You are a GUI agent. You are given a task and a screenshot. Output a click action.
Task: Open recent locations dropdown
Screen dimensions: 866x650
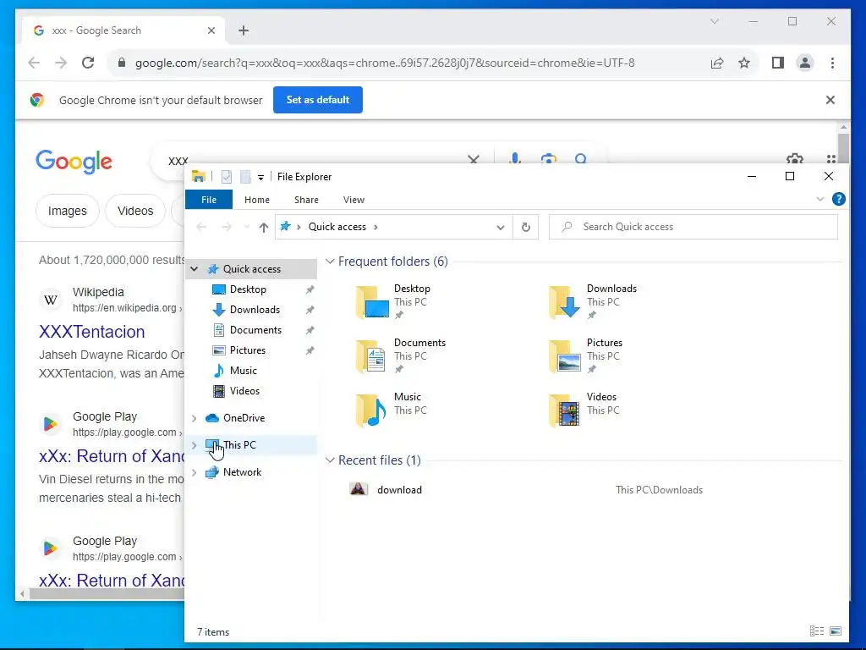point(246,227)
